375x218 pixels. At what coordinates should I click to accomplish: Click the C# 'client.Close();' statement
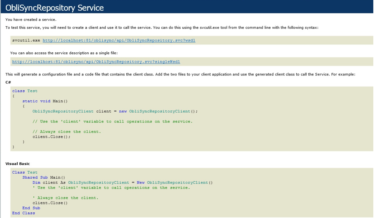(x=51, y=137)
